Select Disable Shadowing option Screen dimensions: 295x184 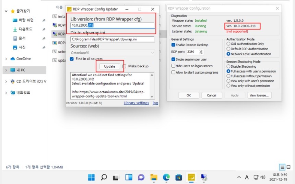click(x=228, y=66)
